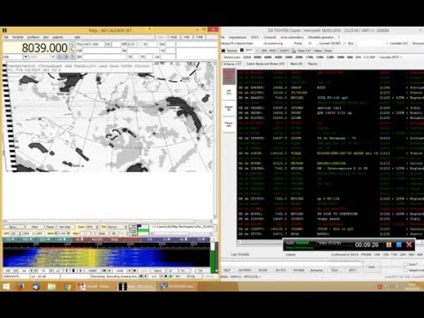Screen dimensions: 424x318
Task: Click the waterfall Store button
Action: point(158,270)
